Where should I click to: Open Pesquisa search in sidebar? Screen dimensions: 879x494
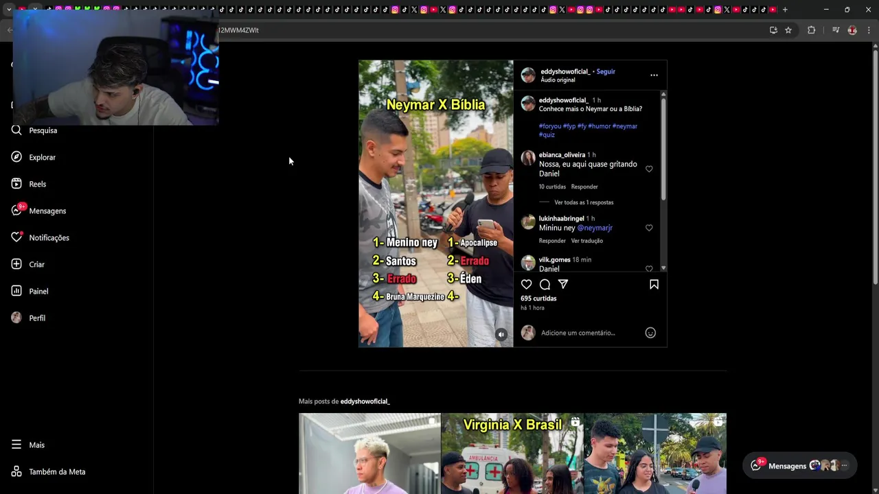point(34,130)
